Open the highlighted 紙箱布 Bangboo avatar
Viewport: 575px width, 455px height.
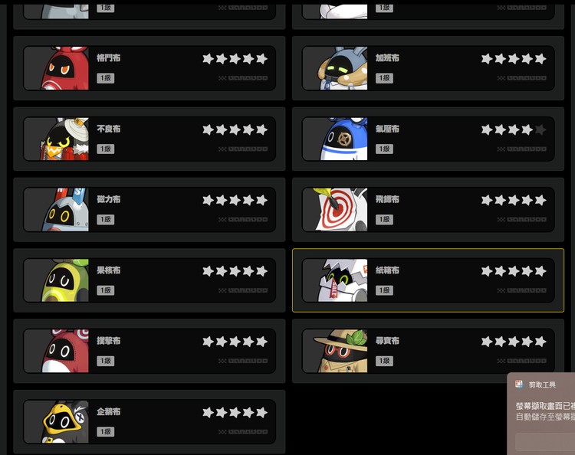343,280
